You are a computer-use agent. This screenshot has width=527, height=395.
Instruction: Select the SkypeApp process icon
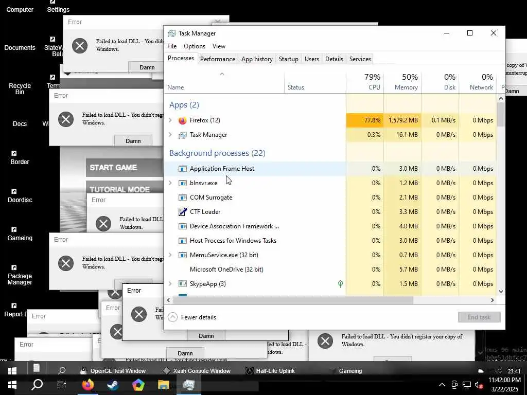(x=183, y=284)
